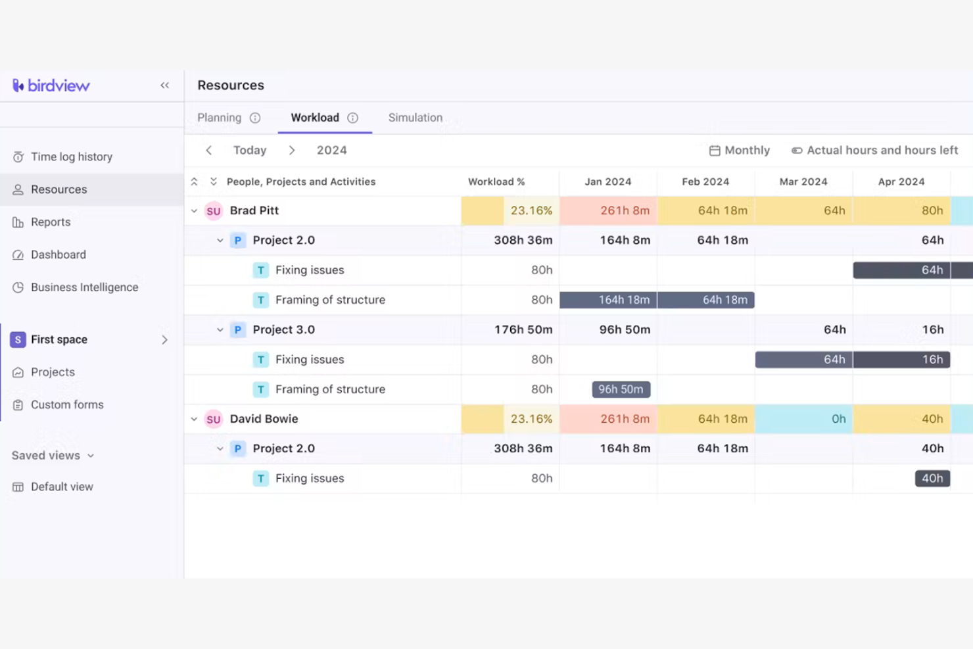Toggle Actual hours and hours left display
Viewport: 973px width, 649px height.
click(797, 150)
